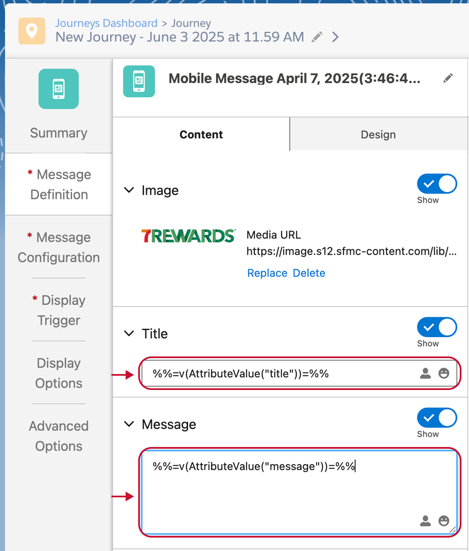Collapse the Message section

(x=129, y=424)
